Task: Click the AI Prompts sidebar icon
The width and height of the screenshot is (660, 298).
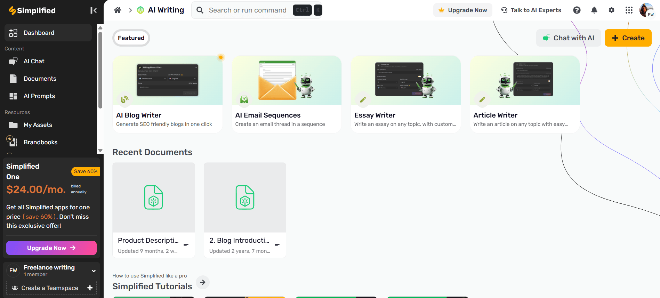Action: [13, 96]
